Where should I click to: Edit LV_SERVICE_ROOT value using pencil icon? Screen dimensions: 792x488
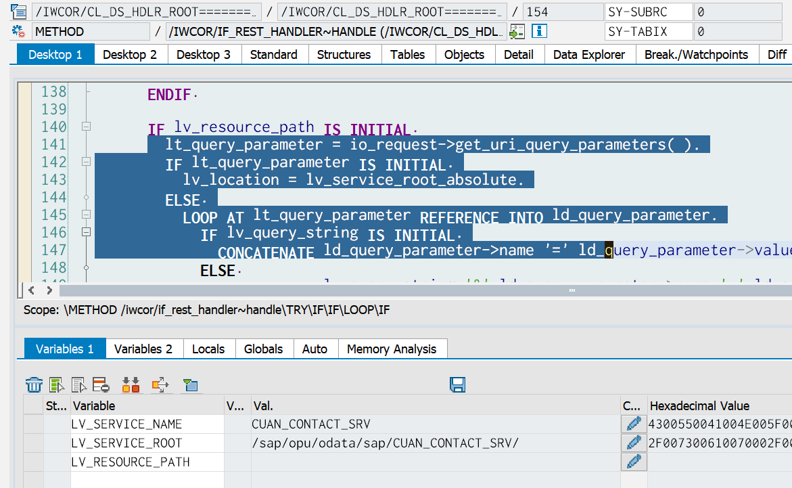(634, 443)
